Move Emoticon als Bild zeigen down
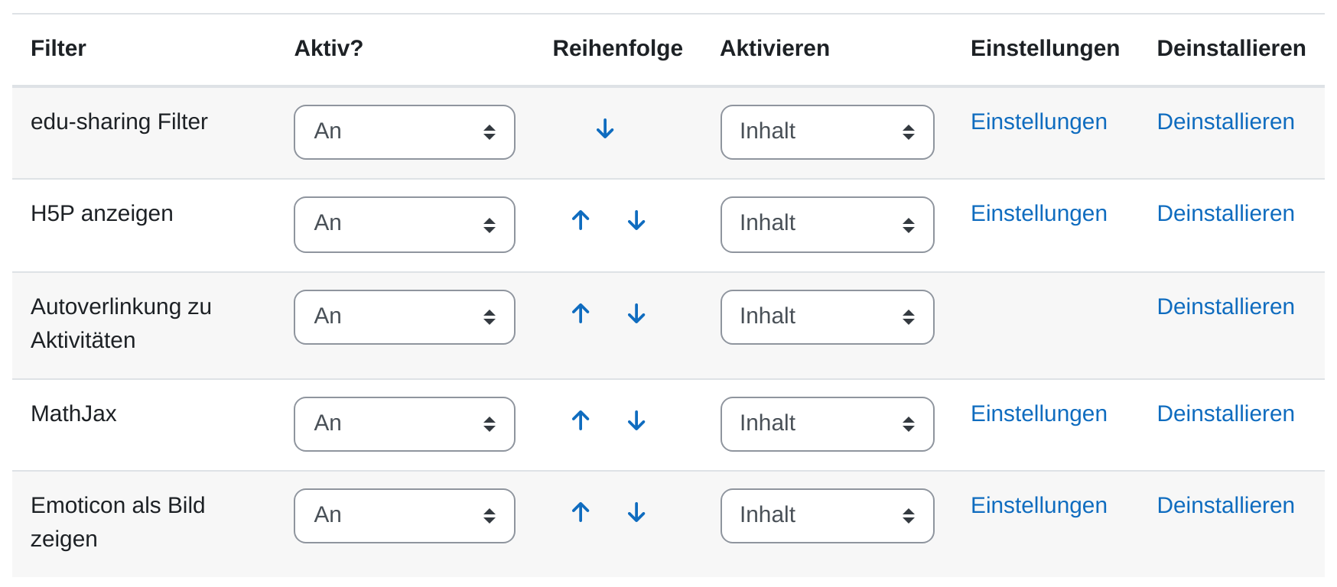 (636, 513)
